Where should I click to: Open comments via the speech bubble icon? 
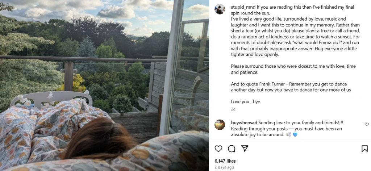click(232, 149)
